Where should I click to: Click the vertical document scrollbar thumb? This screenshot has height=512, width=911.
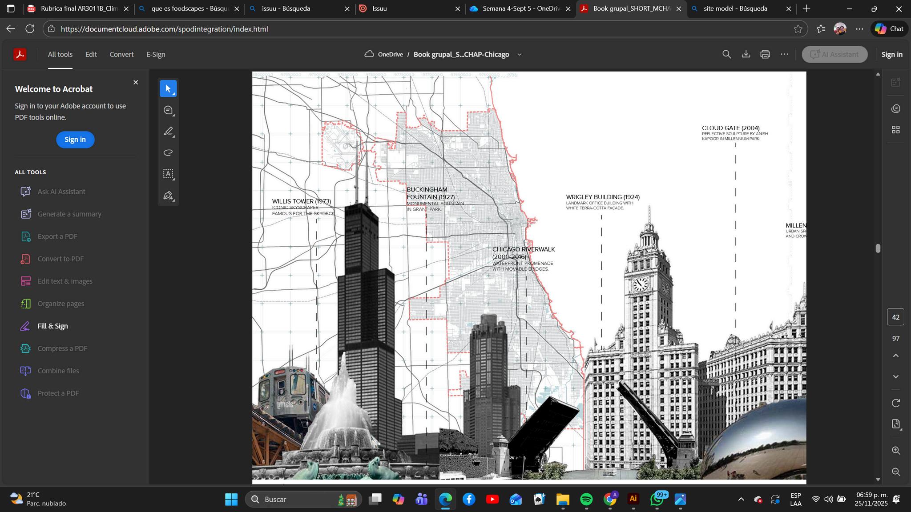pyautogui.click(x=878, y=248)
